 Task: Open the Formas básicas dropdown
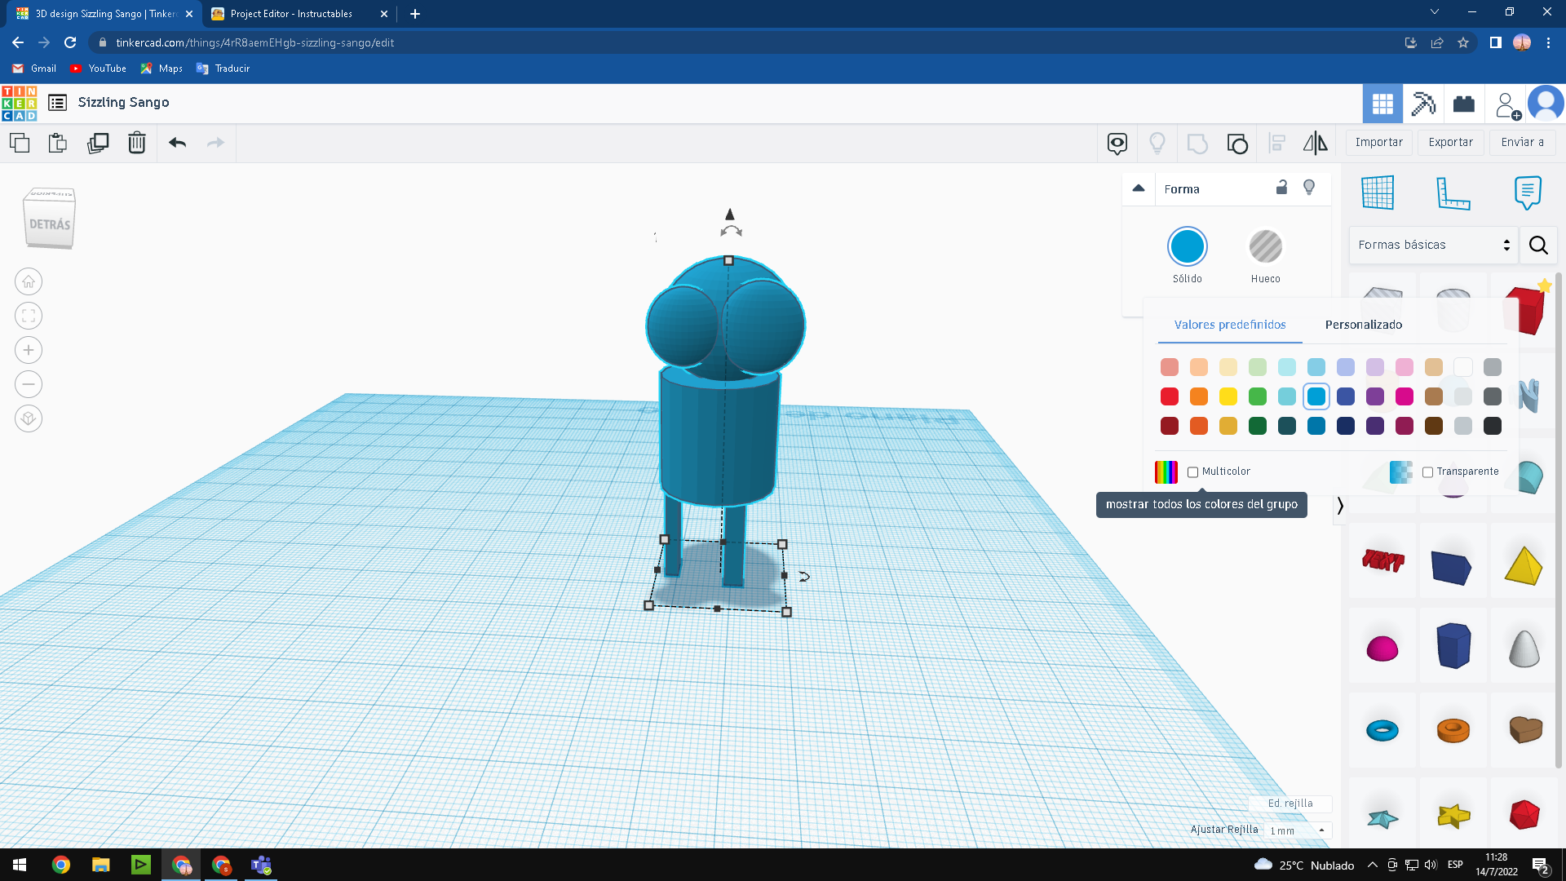[1433, 245]
